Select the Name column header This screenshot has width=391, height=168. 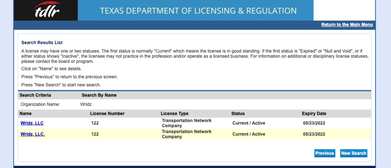pos(26,114)
